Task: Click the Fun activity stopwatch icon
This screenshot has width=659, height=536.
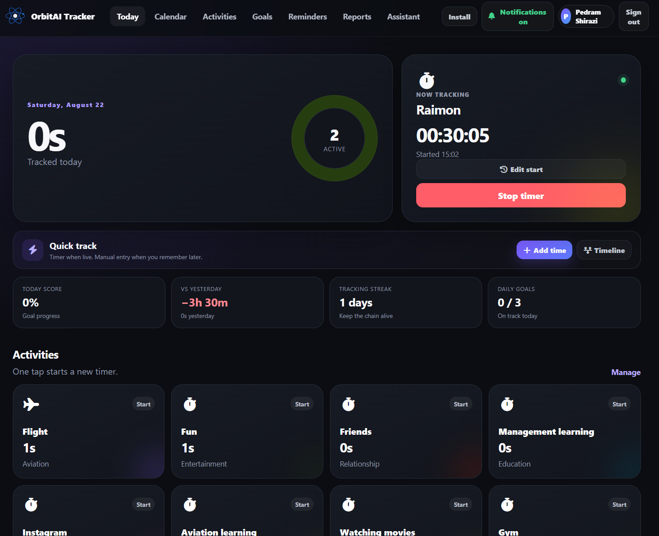Action: pos(190,404)
